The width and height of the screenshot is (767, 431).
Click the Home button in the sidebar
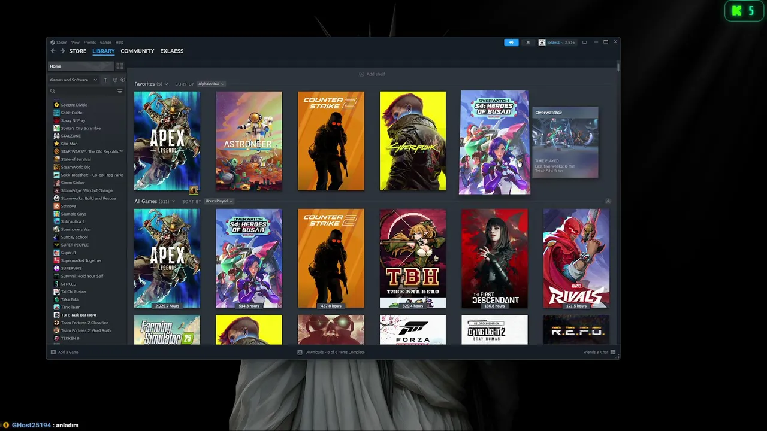pos(81,66)
